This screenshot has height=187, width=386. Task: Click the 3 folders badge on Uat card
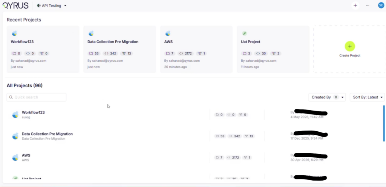click(247, 53)
